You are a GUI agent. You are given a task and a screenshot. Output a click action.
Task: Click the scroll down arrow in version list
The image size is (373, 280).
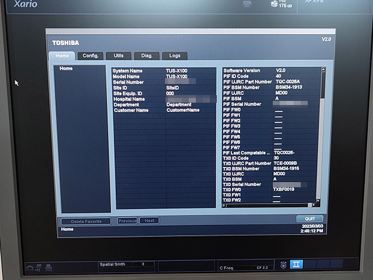click(x=318, y=201)
